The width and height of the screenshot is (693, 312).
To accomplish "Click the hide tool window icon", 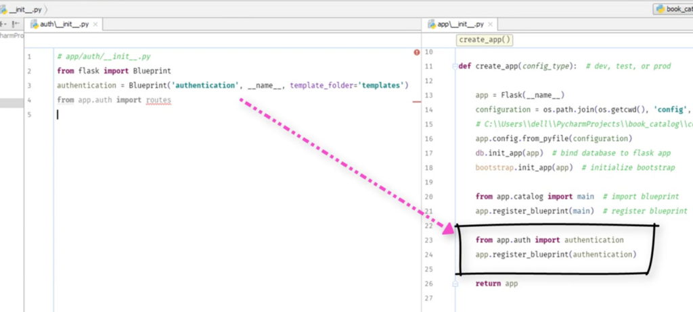I will pyautogui.click(x=16, y=24).
